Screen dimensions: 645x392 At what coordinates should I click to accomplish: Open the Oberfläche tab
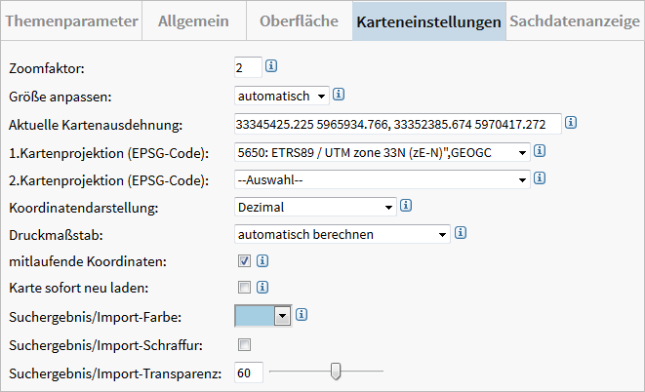[299, 20]
